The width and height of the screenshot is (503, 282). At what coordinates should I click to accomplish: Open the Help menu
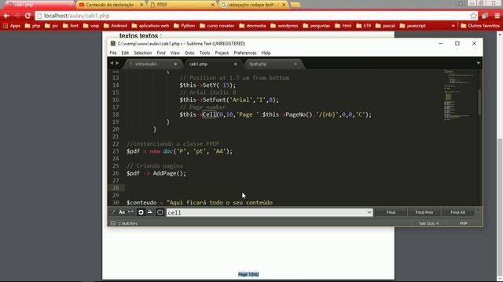coord(266,52)
